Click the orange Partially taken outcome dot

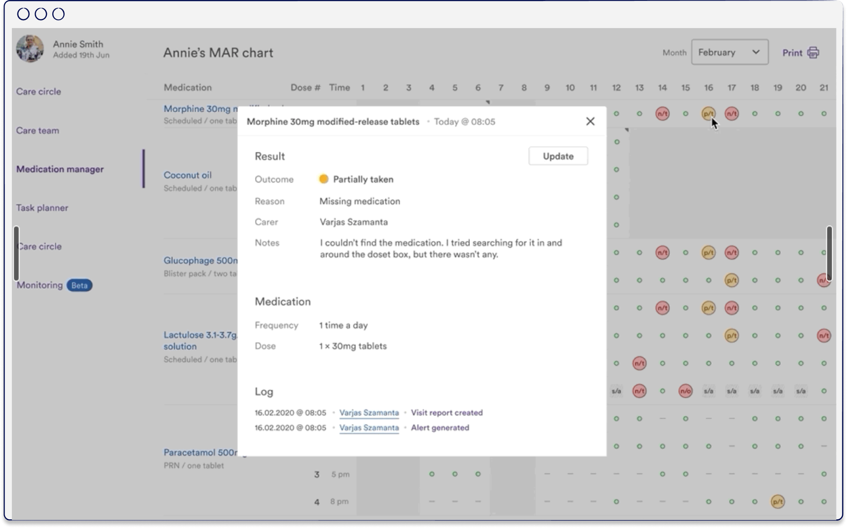[323, 179]
